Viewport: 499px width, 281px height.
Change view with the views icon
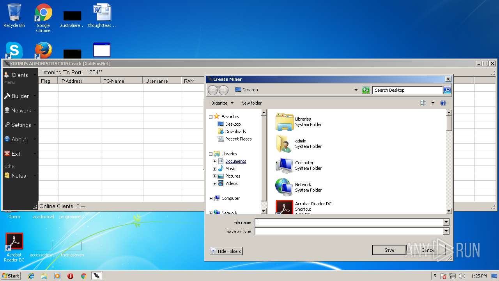[x=424, y=103]
